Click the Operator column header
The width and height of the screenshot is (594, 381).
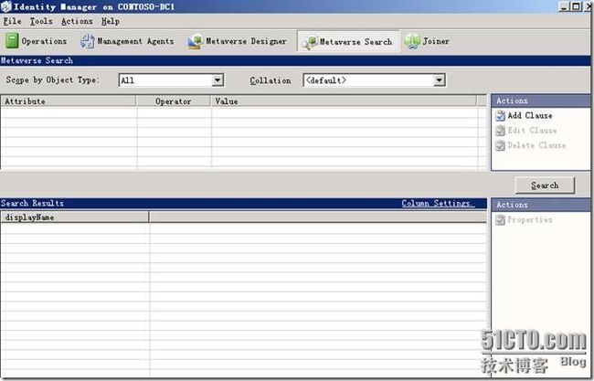click(x=174, y=101)
